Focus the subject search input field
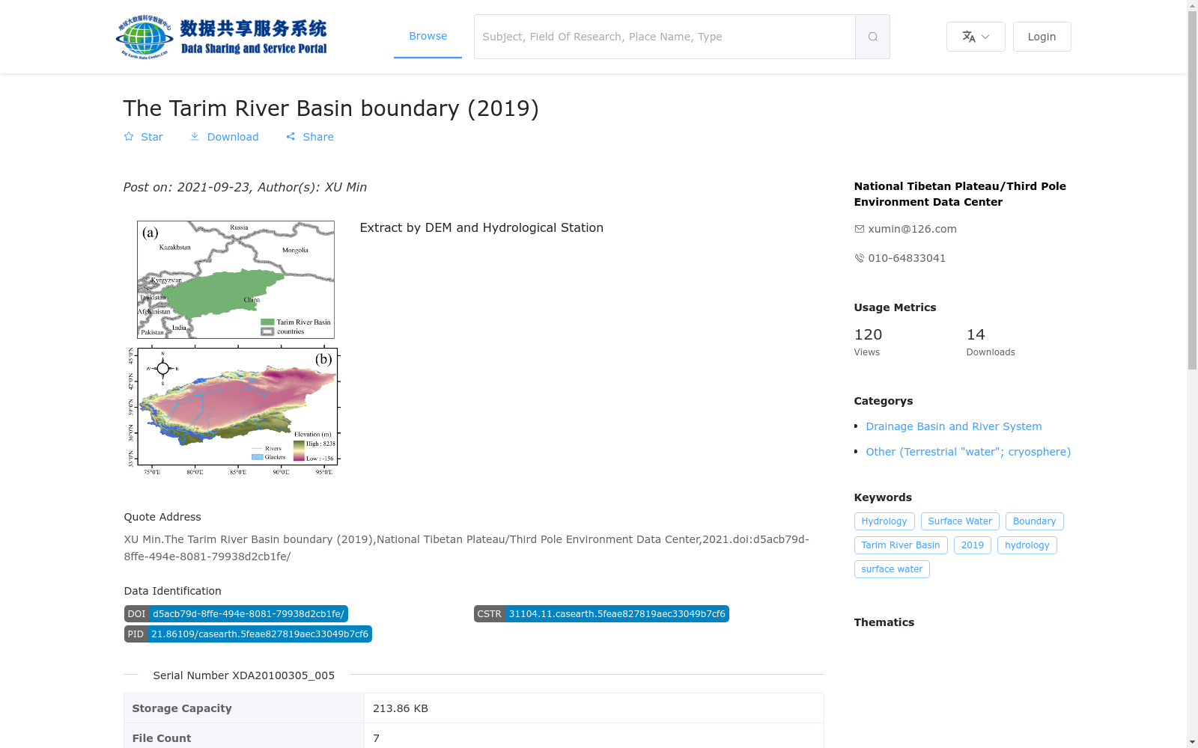Image resolution: width=1198 pixels, height=748 pixels. (x=665, y=37)
